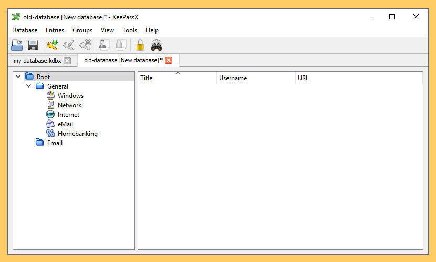The width and height of the screenshot is (436, 262).
Task: Click the Internet globe icon
Action: pos(50,114)
